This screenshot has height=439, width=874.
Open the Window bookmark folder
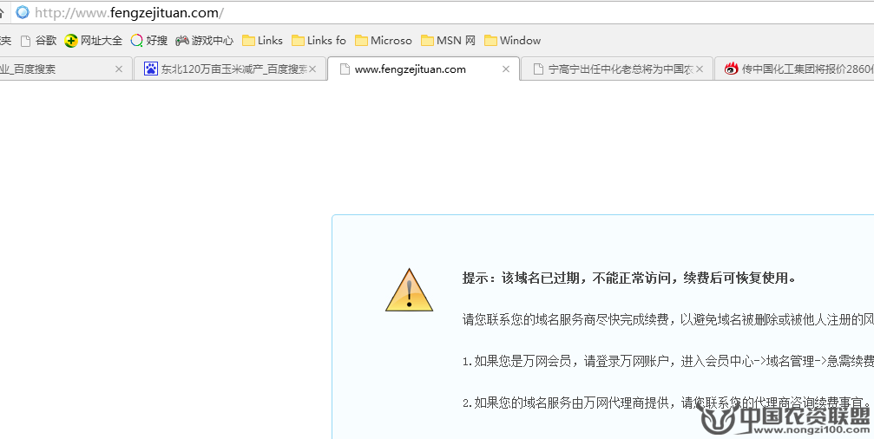[513, 41]
